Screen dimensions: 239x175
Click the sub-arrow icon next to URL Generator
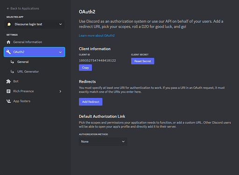coord(12,71)
